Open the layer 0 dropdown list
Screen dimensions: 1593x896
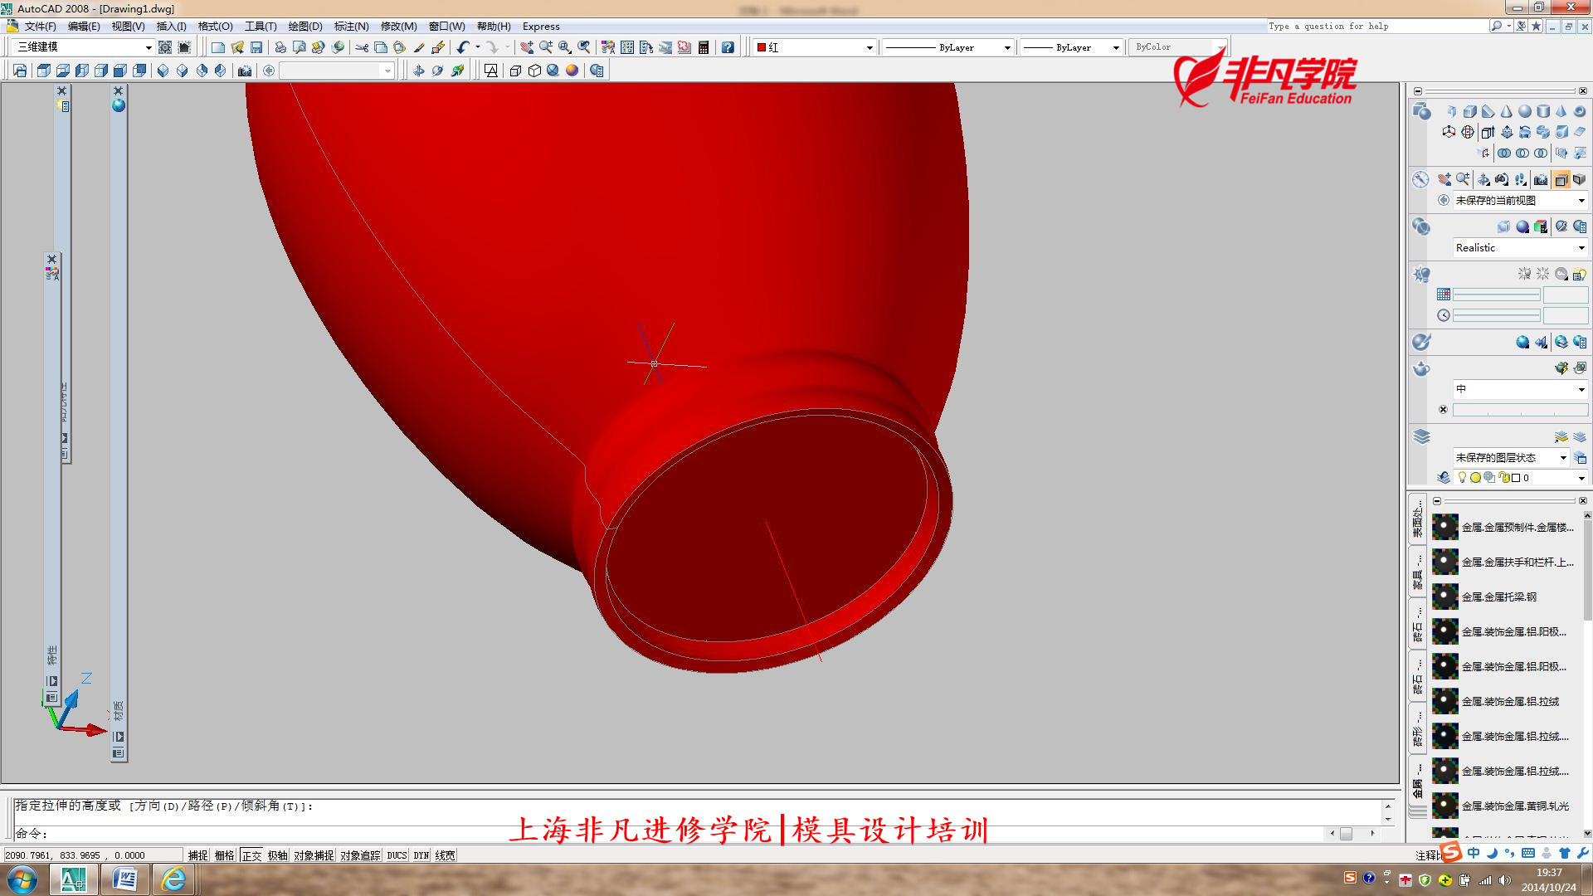[1521, 478]
